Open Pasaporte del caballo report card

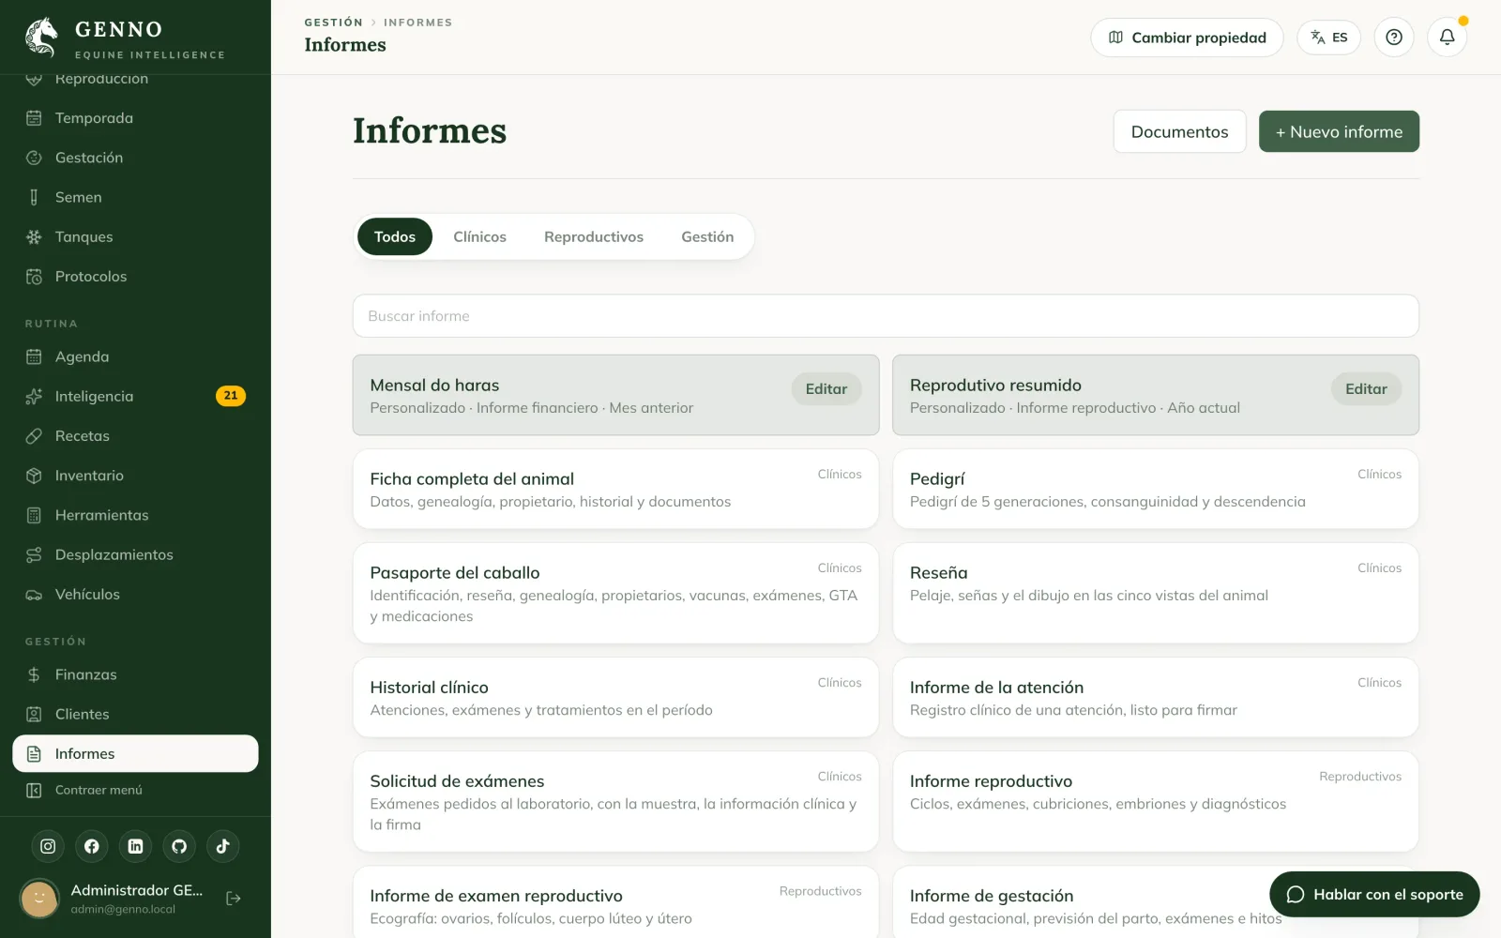click(x=615, y=593)
